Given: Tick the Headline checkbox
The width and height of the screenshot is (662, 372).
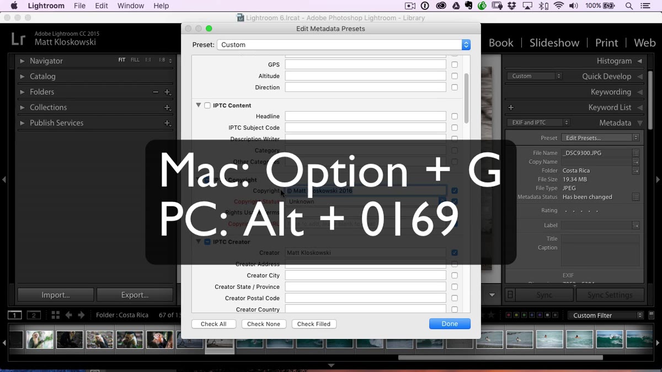Looking at the screenshot, I should coord(455,117).
